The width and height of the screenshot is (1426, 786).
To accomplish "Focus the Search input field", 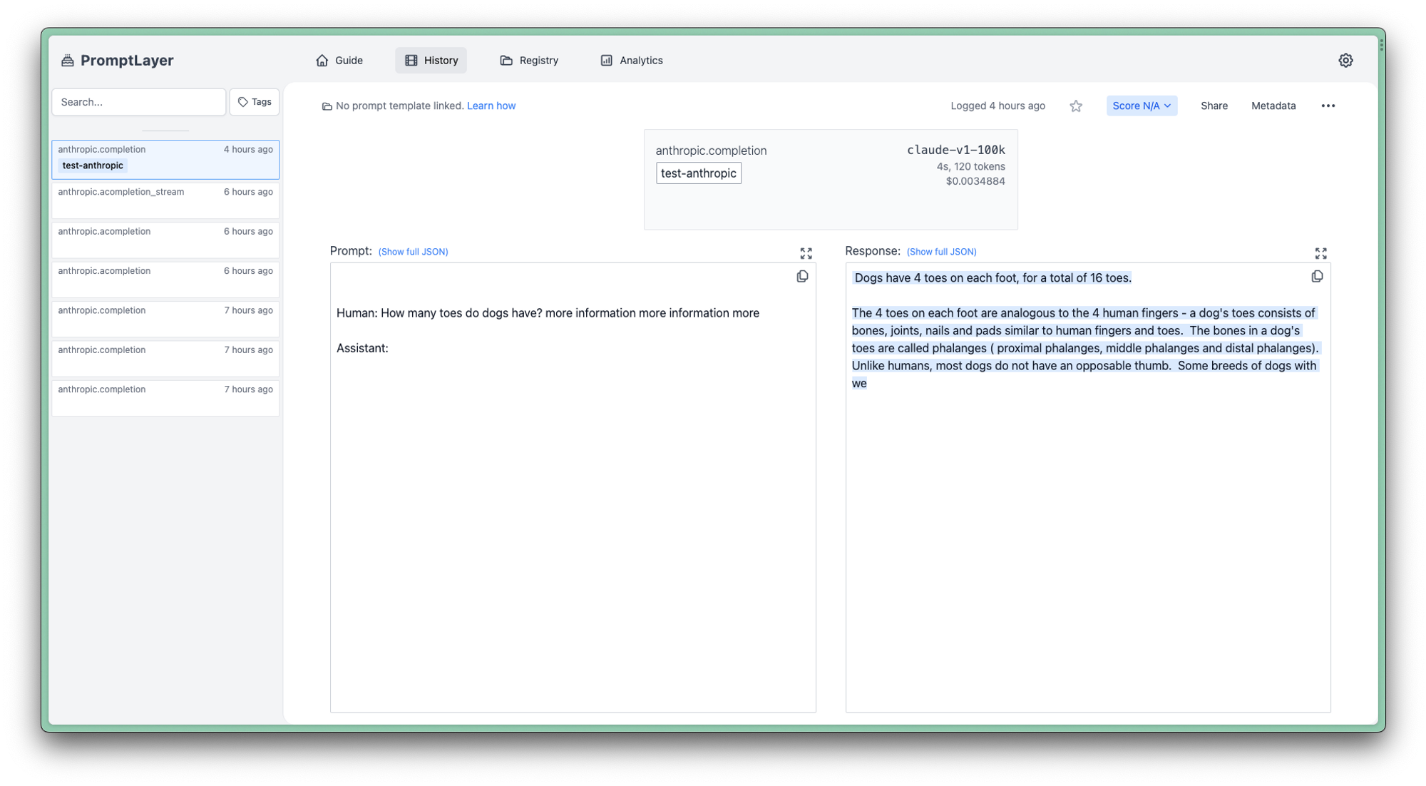I will click(x=139, y=103).
